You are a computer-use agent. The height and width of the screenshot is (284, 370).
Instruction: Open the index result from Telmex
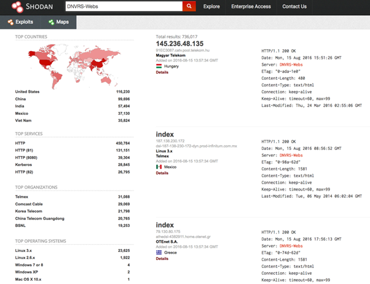tap(165, 135)
